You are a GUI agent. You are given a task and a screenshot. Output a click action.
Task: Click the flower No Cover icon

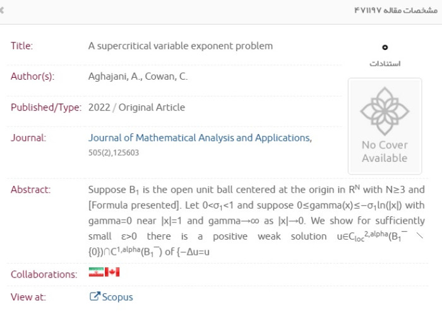(x=385, y=111)
